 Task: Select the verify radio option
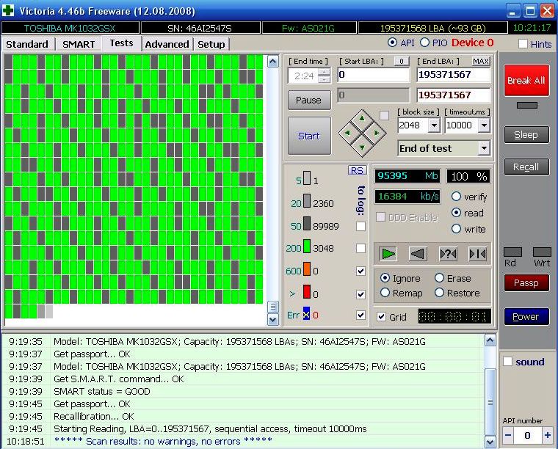coord(456,197)
